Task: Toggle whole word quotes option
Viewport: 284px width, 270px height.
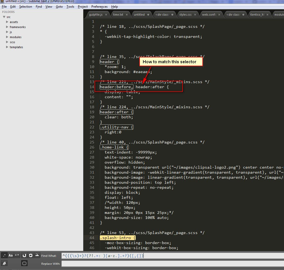Action: (17, 255)
